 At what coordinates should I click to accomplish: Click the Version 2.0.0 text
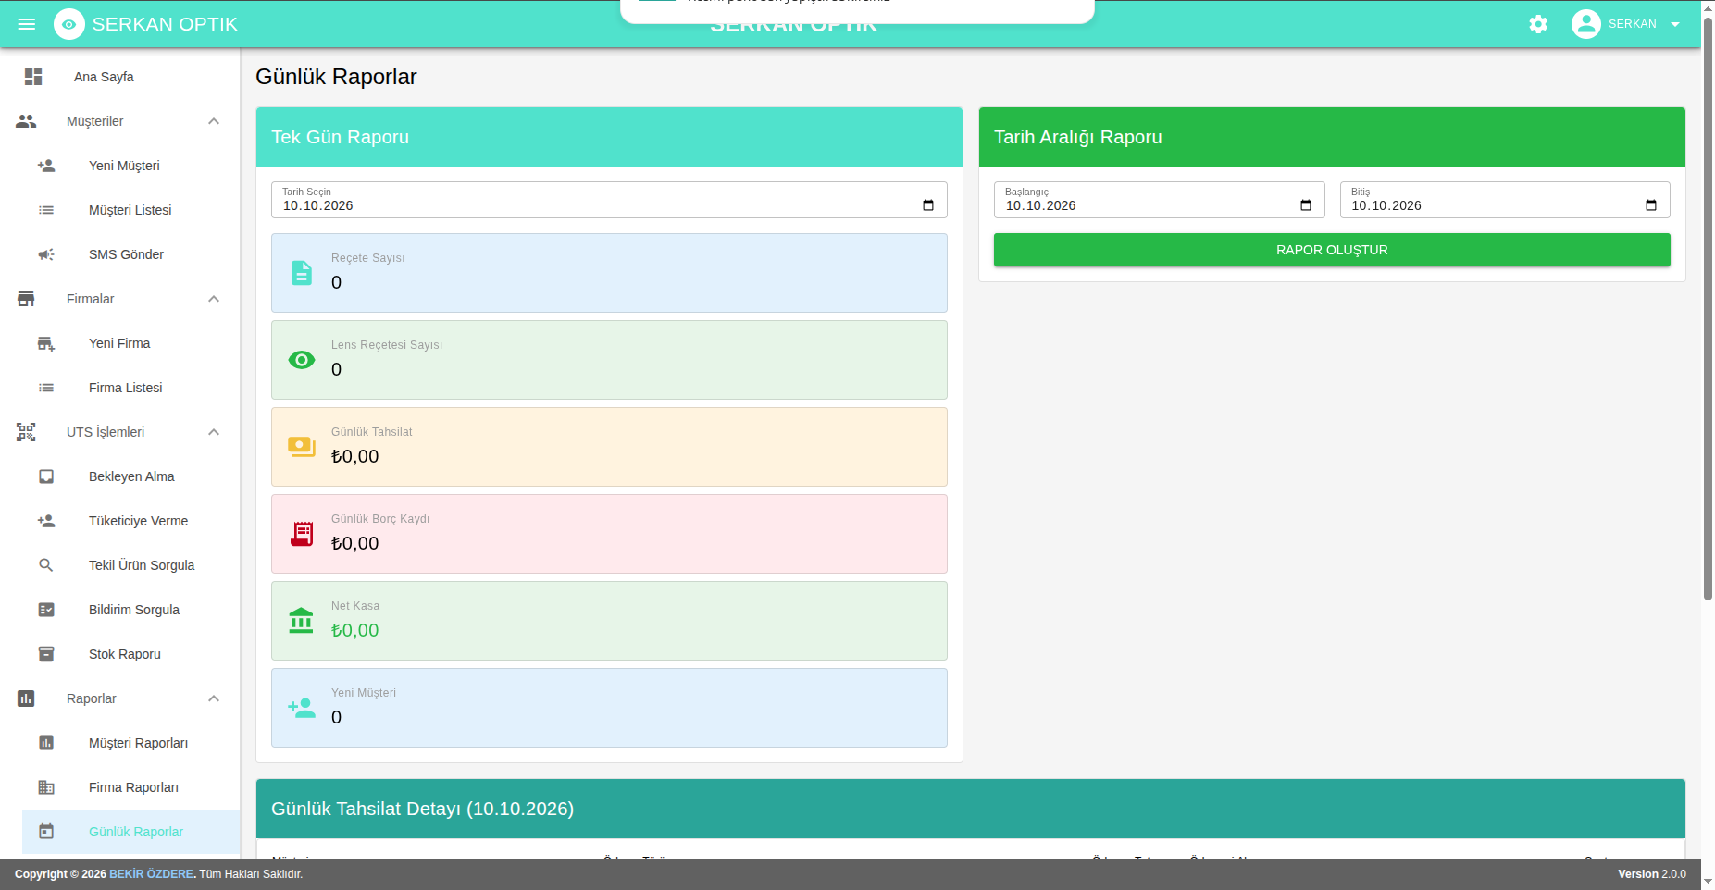click(1652, 874)
